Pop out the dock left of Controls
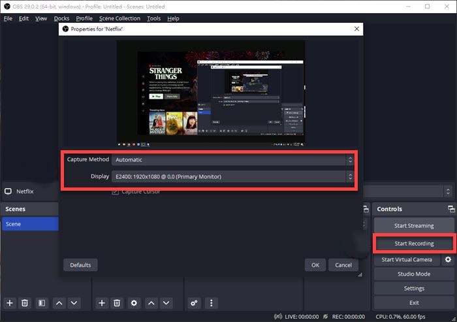This screenshot has height=322, width=457. click(366, 209)
